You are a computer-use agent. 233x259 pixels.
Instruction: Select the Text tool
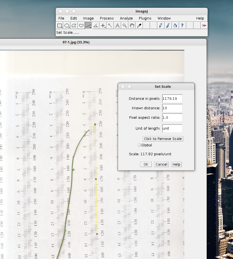click(117, 26)
